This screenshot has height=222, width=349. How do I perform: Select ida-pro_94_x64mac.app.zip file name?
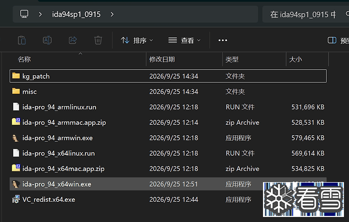63,169
